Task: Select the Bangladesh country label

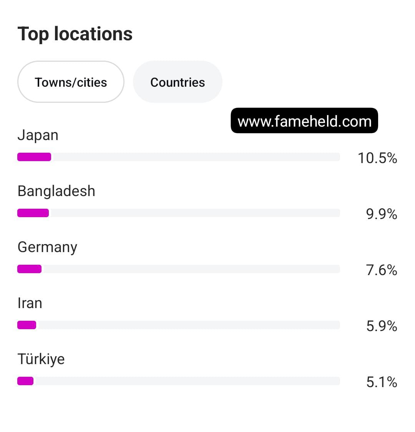Action: point(56,191)
